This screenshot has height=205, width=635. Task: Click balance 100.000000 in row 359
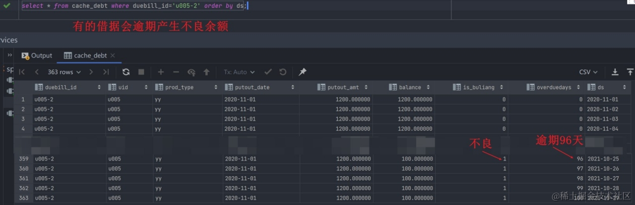[405, 159]
